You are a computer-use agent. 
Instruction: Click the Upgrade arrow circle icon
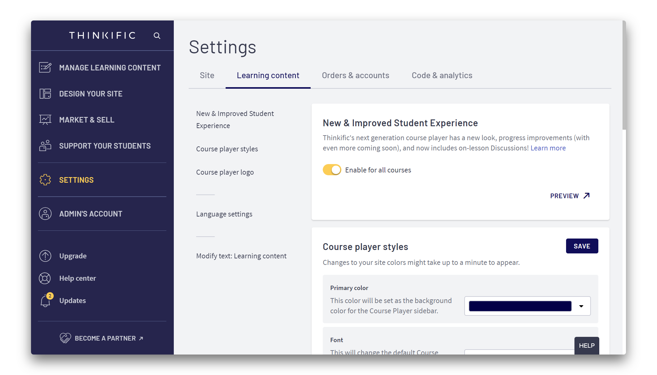[45, 256]
